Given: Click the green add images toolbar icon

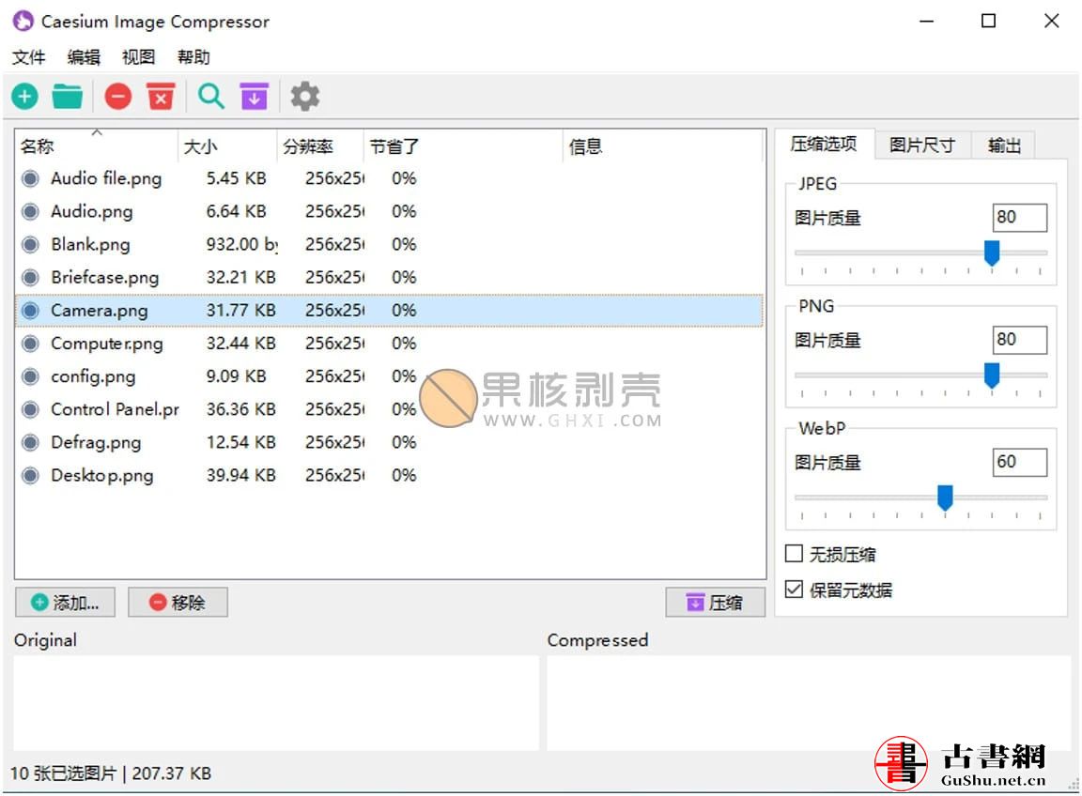Looking at the screenshot, I should (24, 96).
